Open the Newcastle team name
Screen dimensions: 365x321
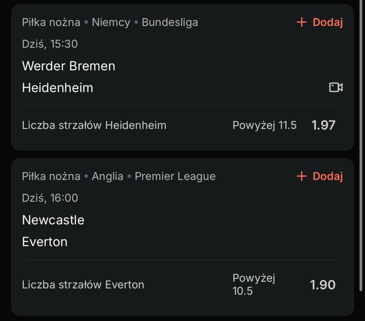click(53, 220)
